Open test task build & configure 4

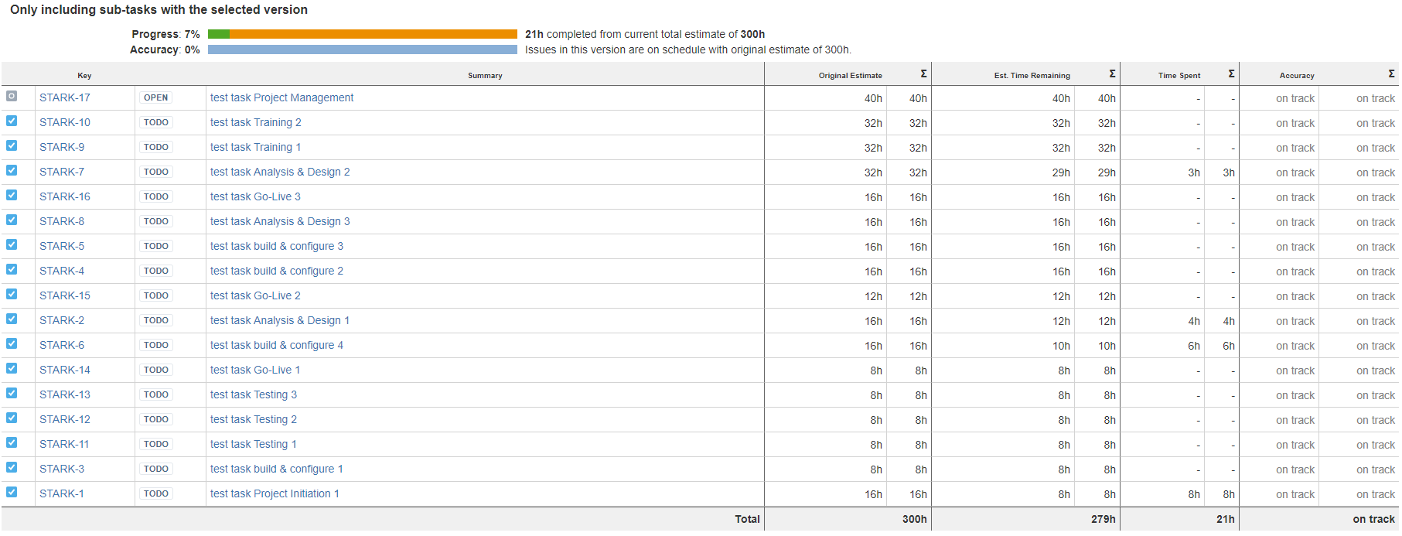[277, 345]
